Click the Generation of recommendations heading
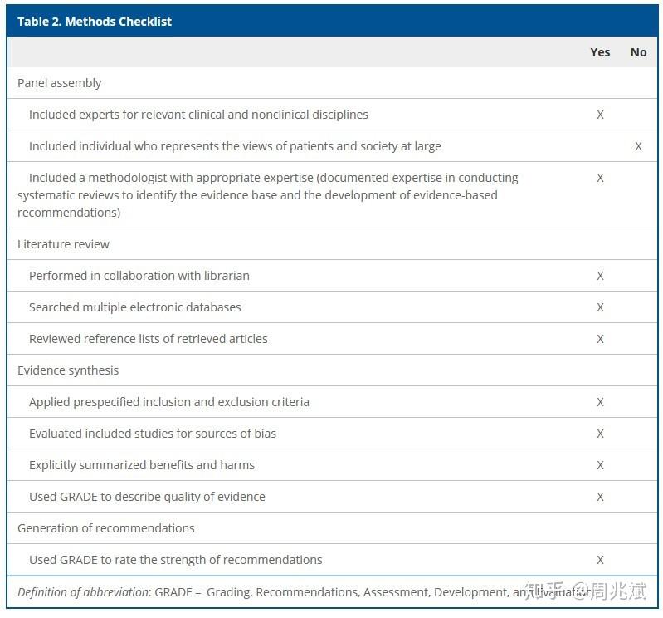Image resolution: width=663 pixels, height=618 pixels. coord(106,528)
